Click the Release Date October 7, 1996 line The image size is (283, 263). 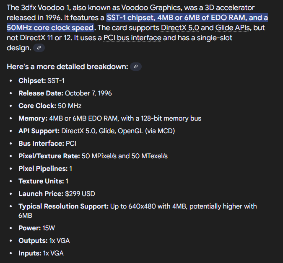tap(65, 93)
